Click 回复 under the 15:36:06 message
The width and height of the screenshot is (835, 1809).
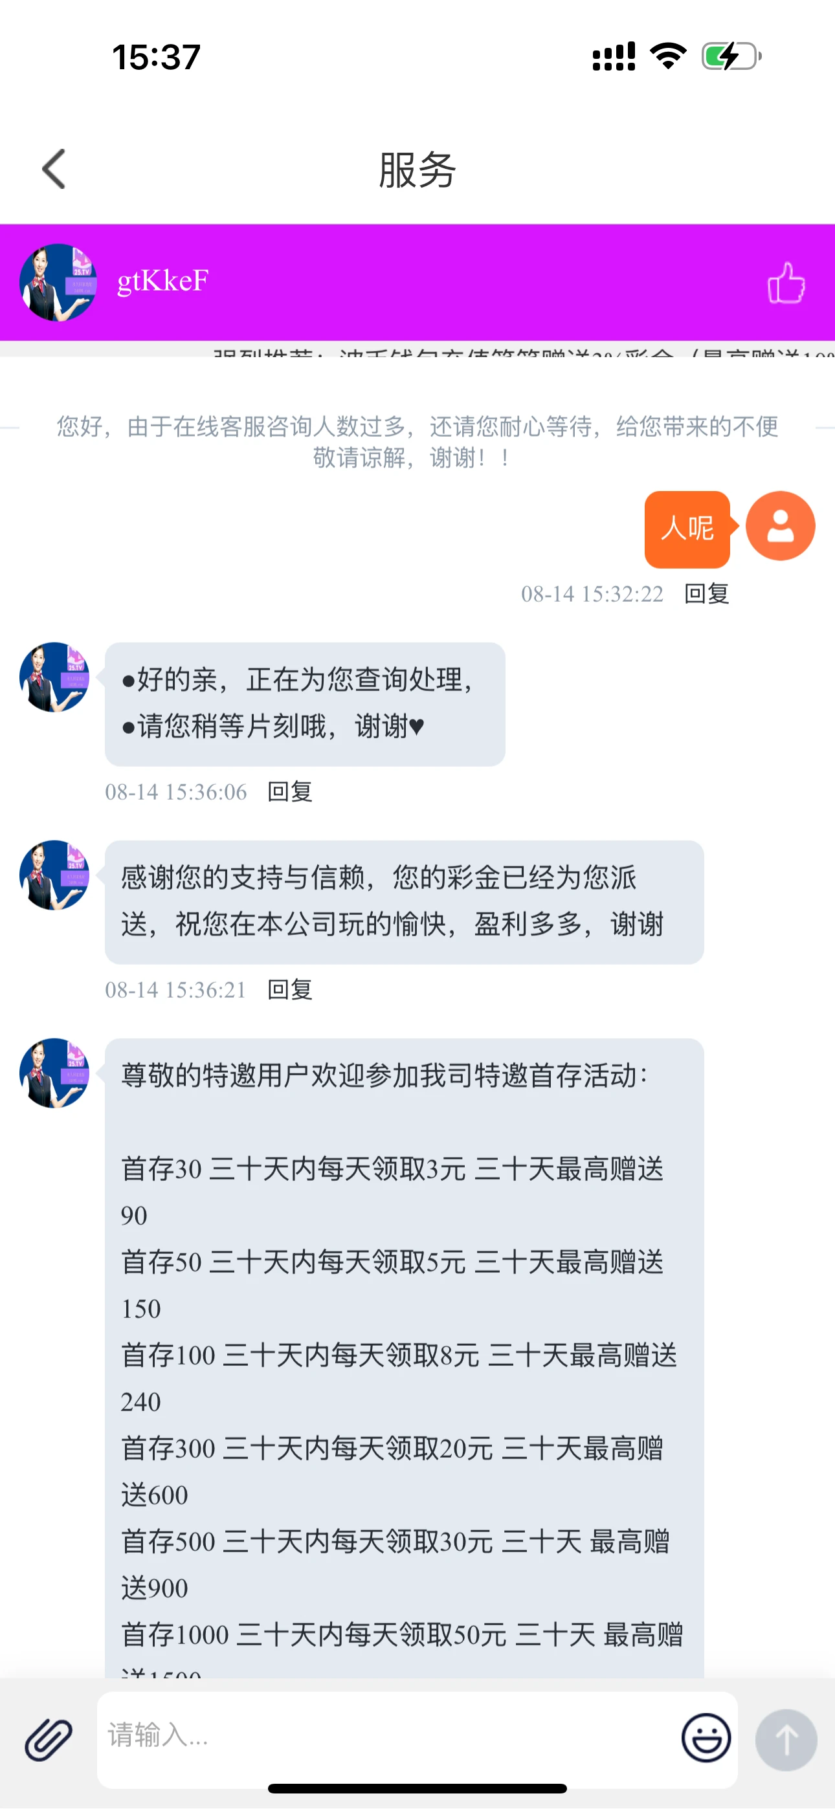pos(289,792)
